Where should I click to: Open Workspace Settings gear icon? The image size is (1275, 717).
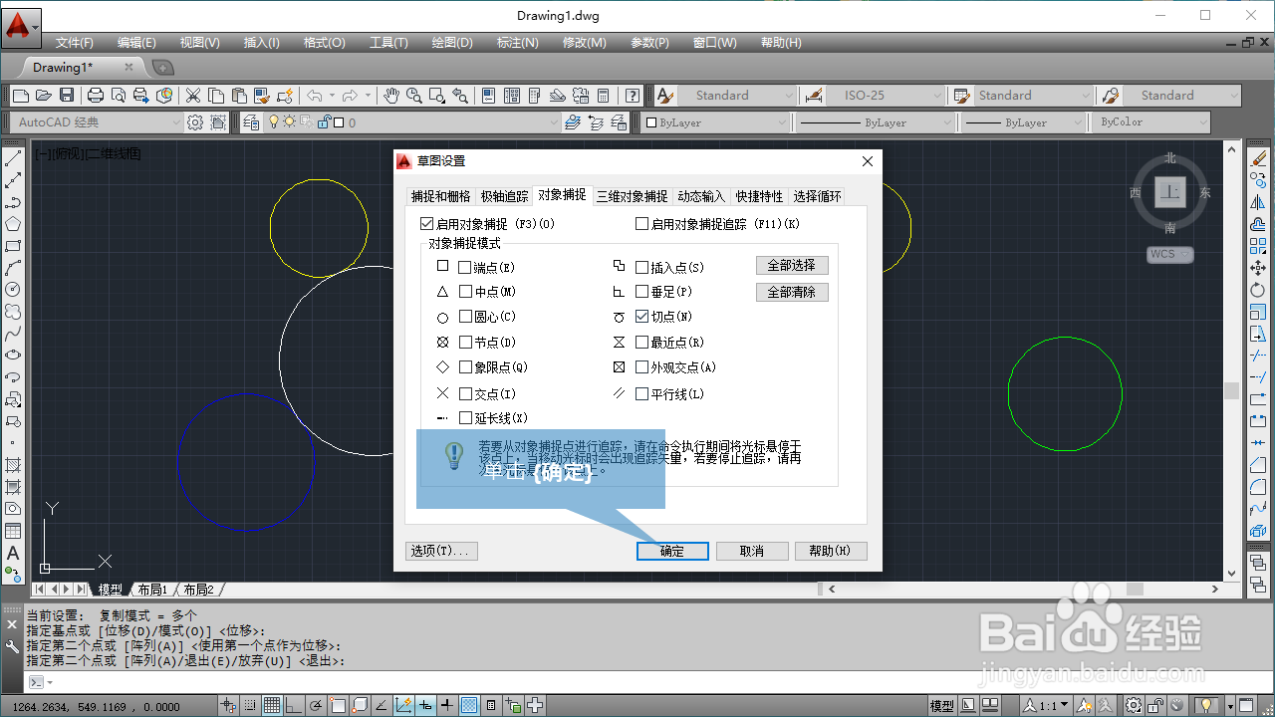coord(195,122)
